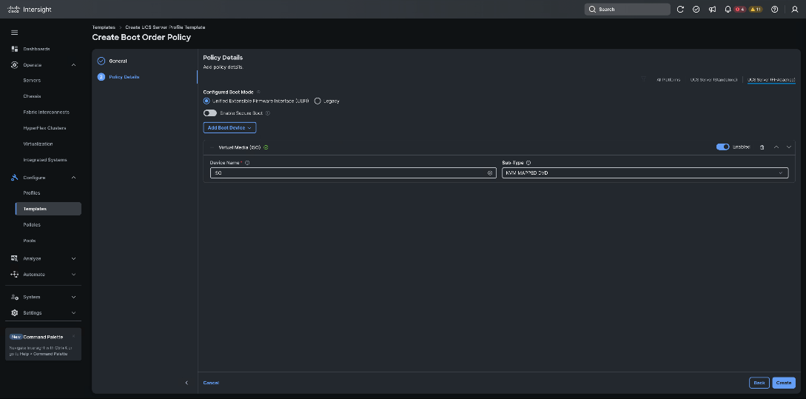This screenshot has width=806, height=399.
Task: Click the Back button
Action: [759, 383]
